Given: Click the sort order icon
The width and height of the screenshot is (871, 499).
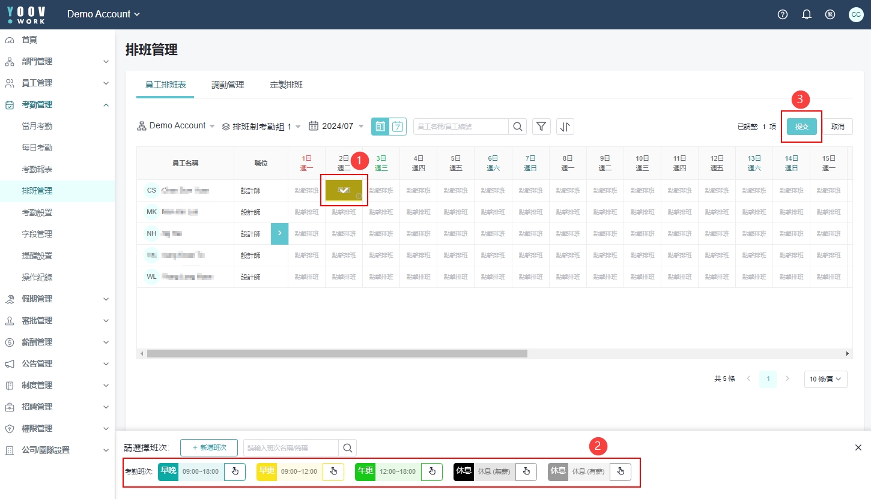Looking at the screenshot, I should [x=565, y=126].
